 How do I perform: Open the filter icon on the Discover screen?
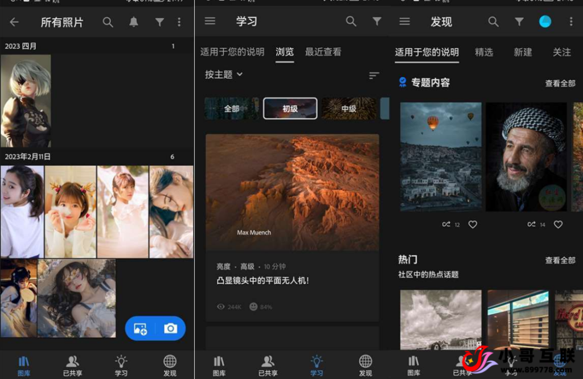[519, 21]
